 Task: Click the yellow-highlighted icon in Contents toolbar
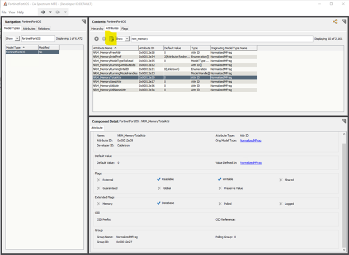(111, 39)
